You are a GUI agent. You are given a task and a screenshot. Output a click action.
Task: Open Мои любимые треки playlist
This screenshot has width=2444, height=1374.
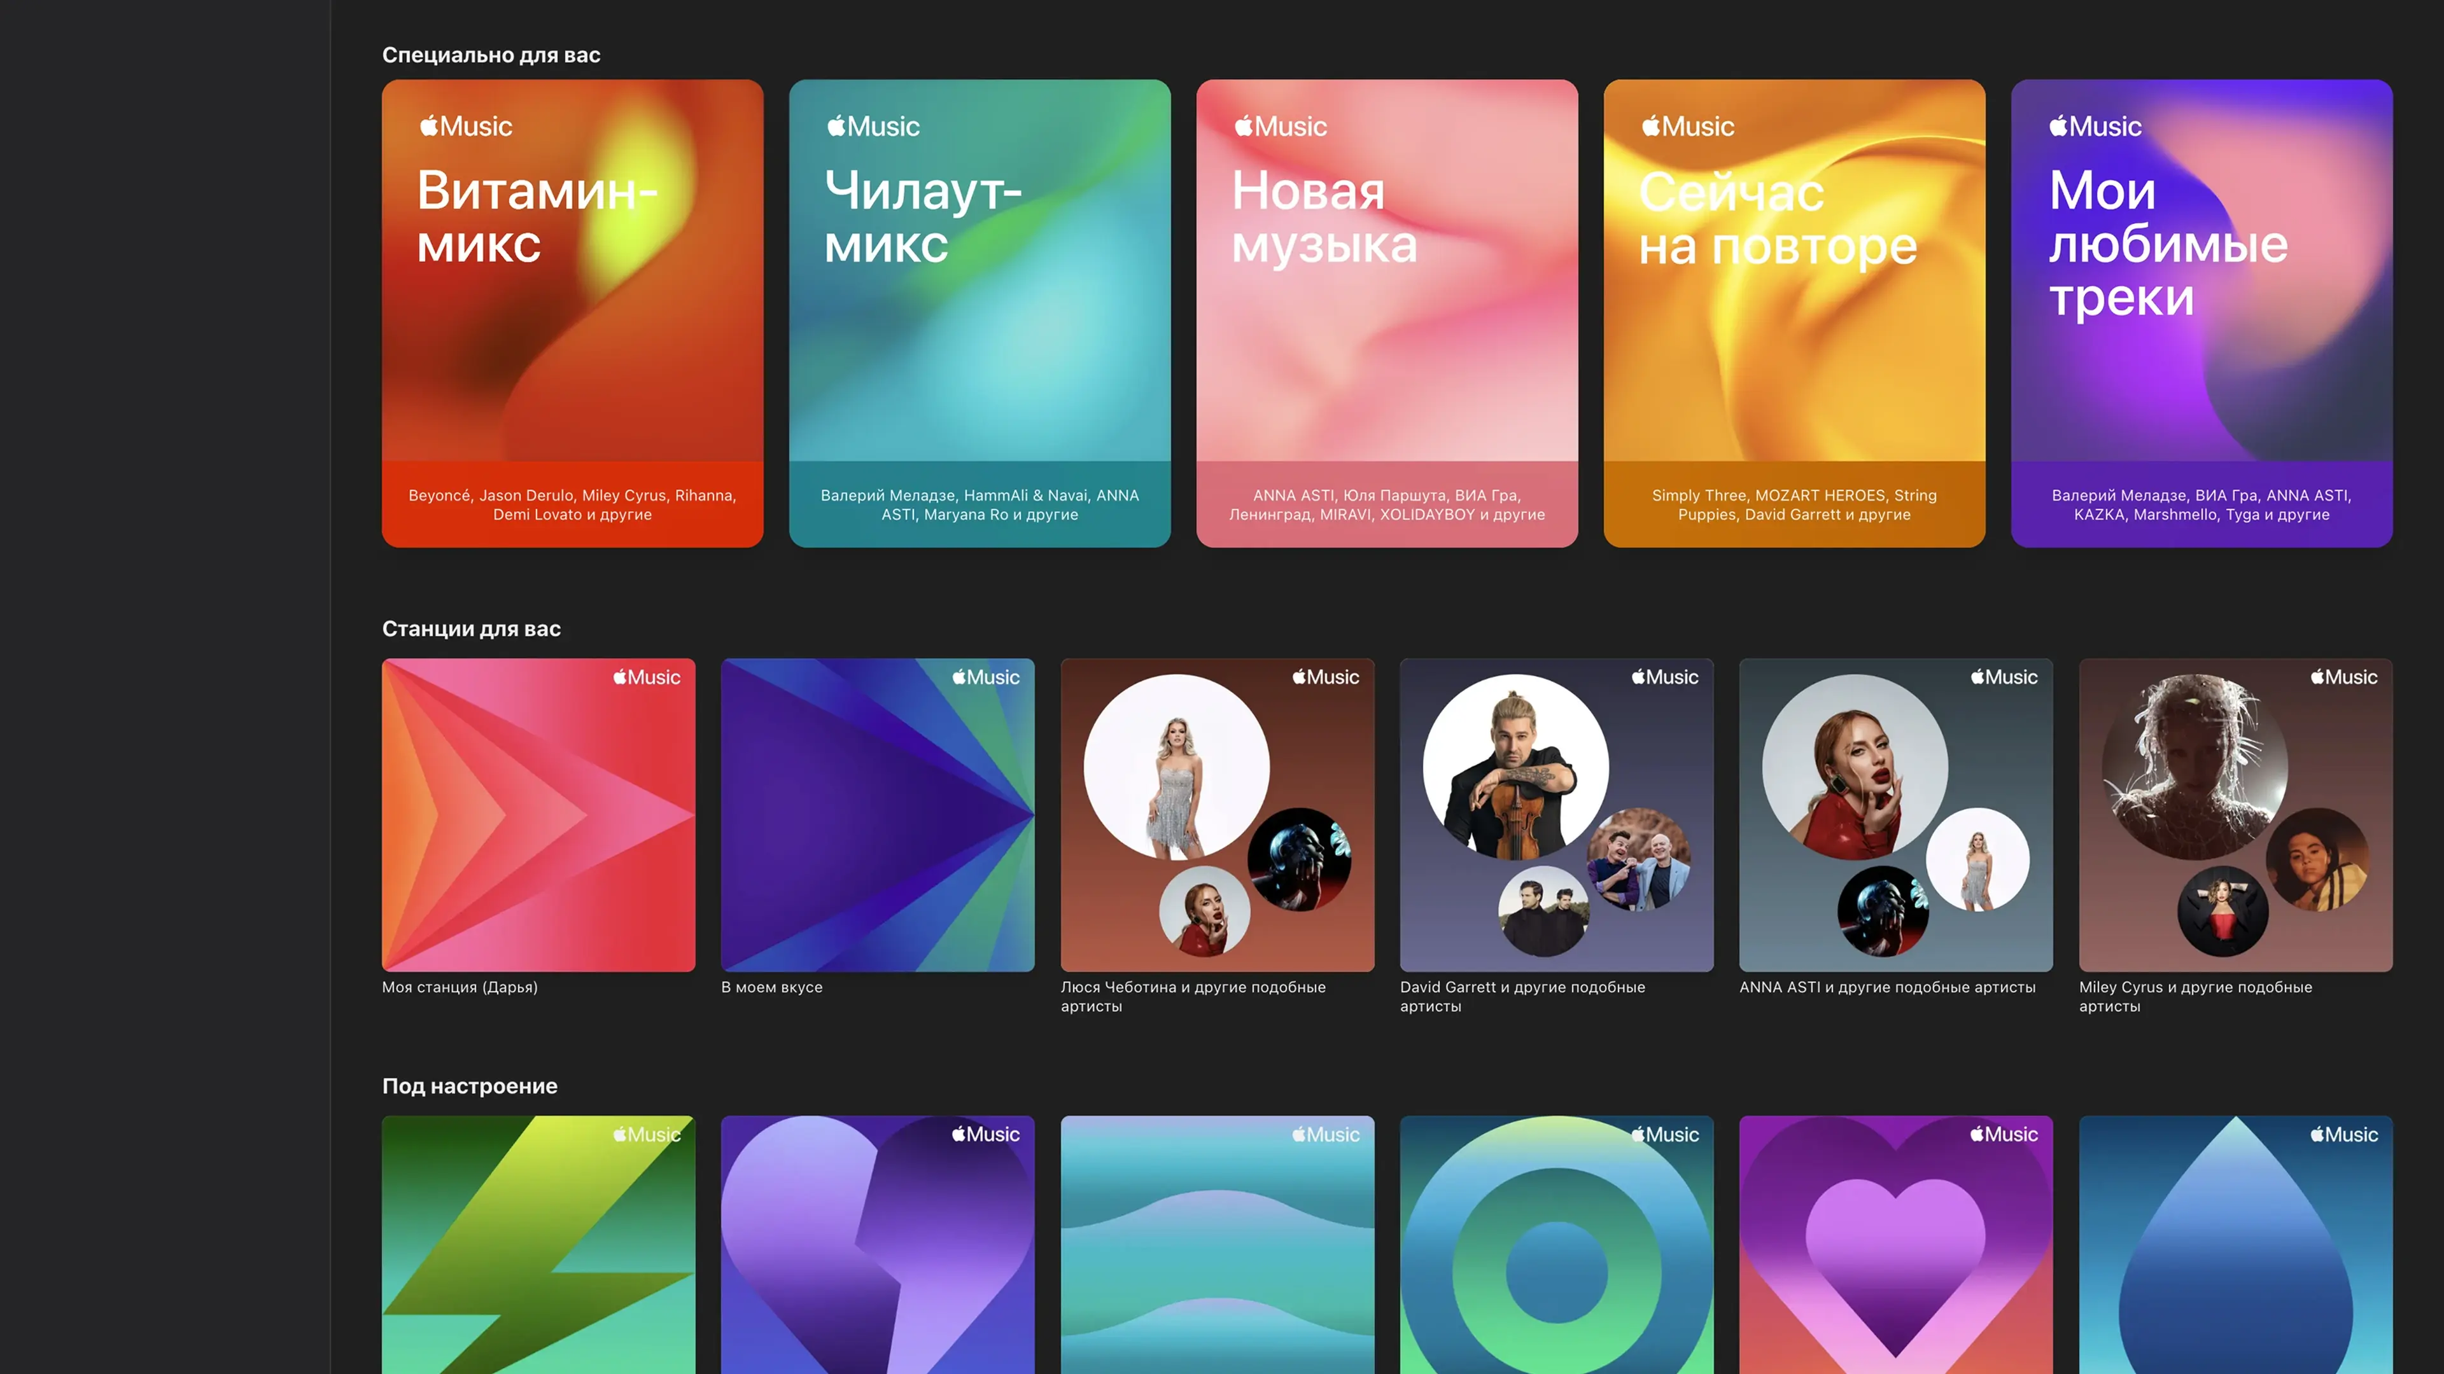[2201, 313]
